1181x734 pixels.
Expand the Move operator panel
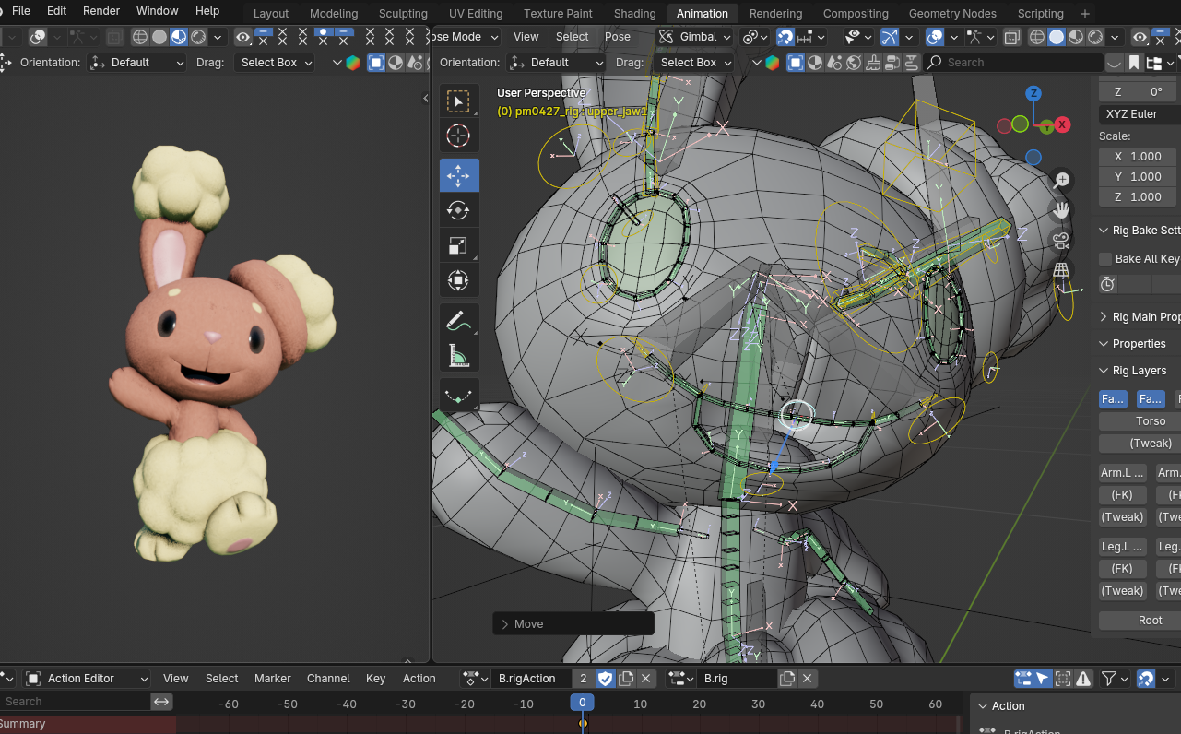[x=573, y=624]
